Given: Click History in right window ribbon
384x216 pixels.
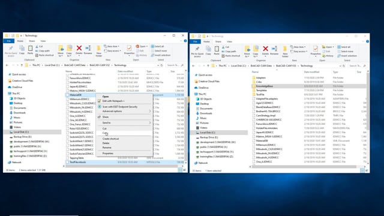Looking at the screenshot, I should (328, 56).
